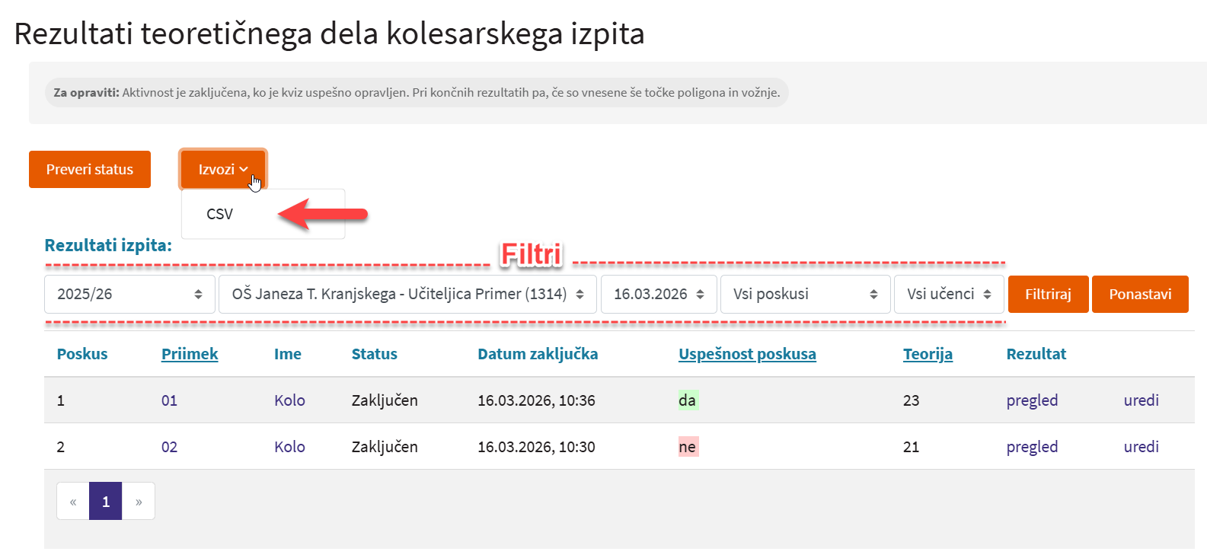Screen dimensions: 1207x558
Task: Click the Preveri status button
Action: click(90, 169)
